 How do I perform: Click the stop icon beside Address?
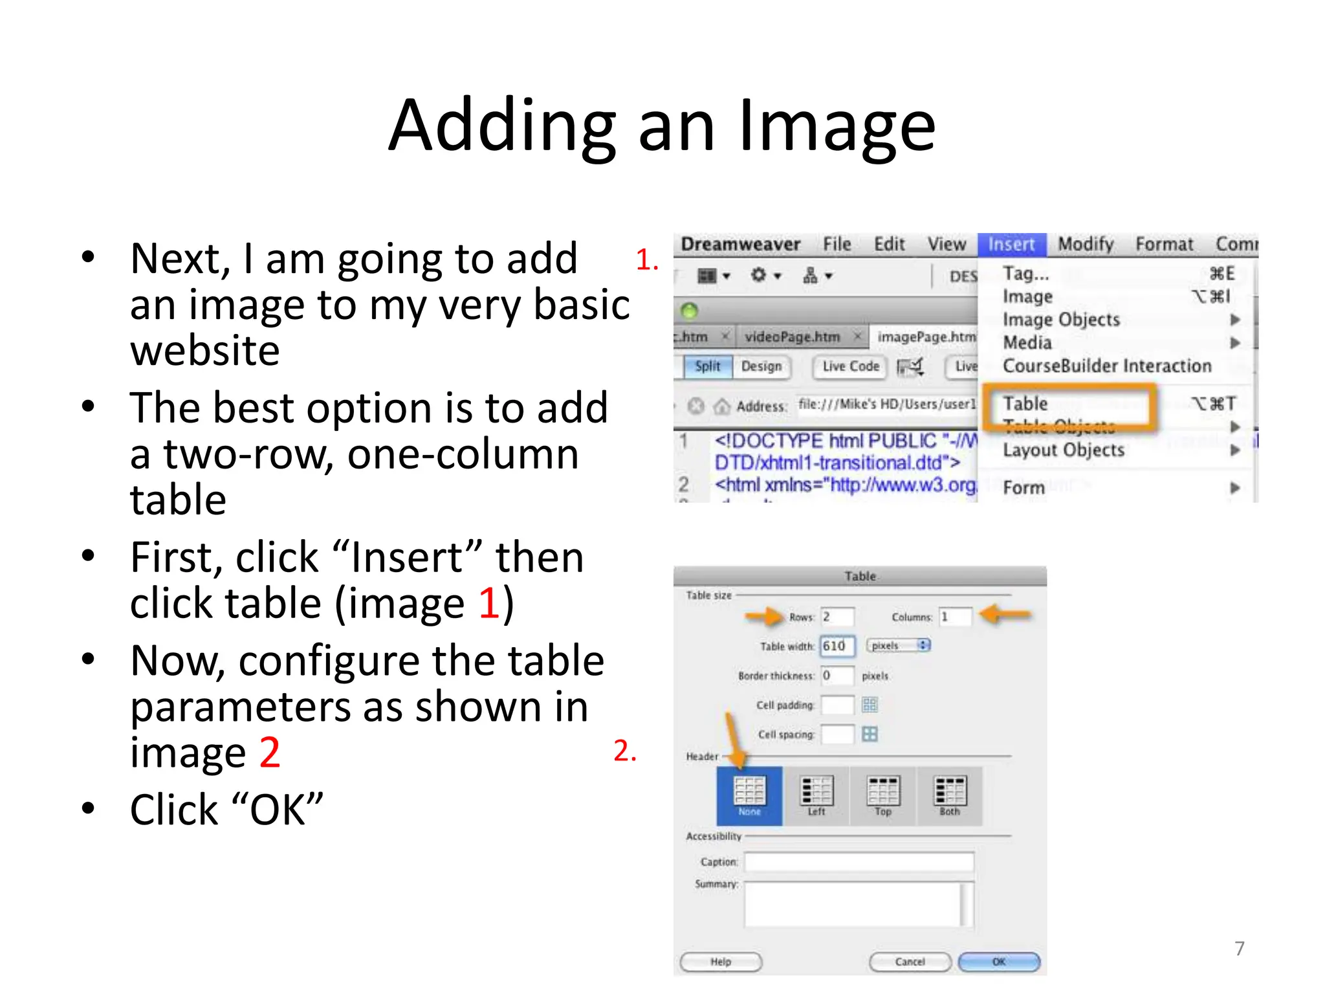coord(695,406)
